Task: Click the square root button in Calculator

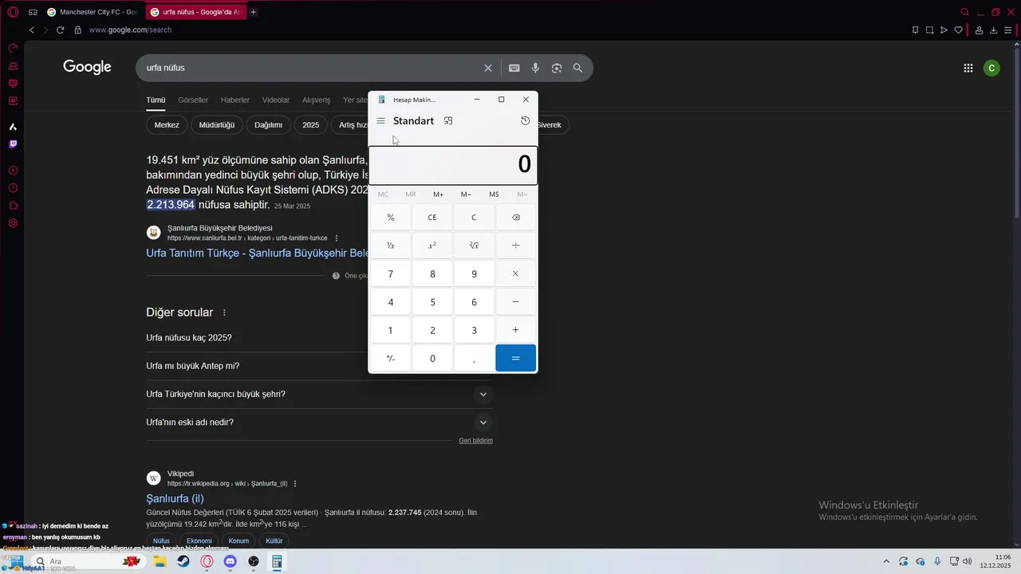Action: pos(474,246)
